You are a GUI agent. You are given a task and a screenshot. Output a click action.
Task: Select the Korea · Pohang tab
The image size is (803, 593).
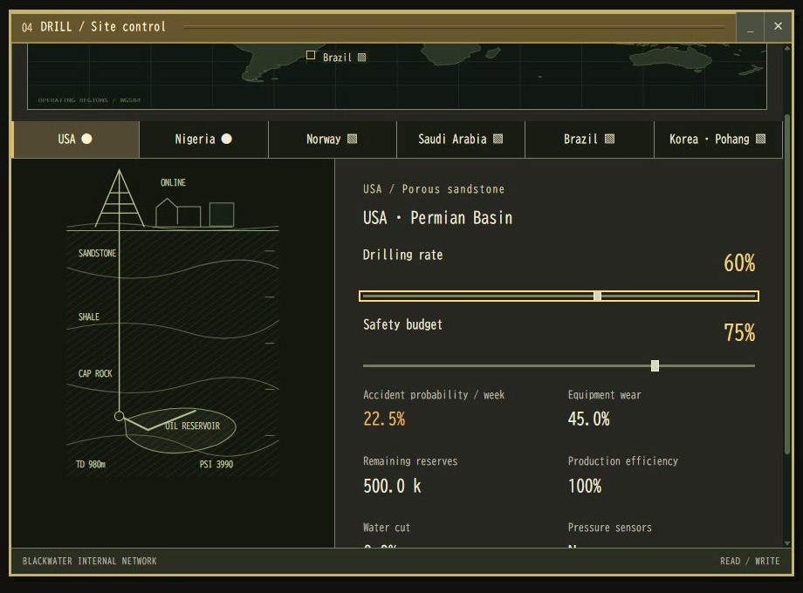718,140
